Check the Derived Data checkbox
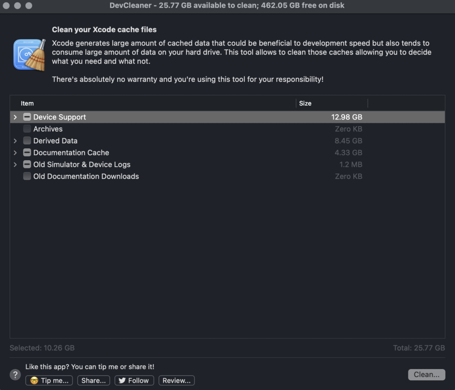Viewport: 455px width, 390px height. (27, 141)
